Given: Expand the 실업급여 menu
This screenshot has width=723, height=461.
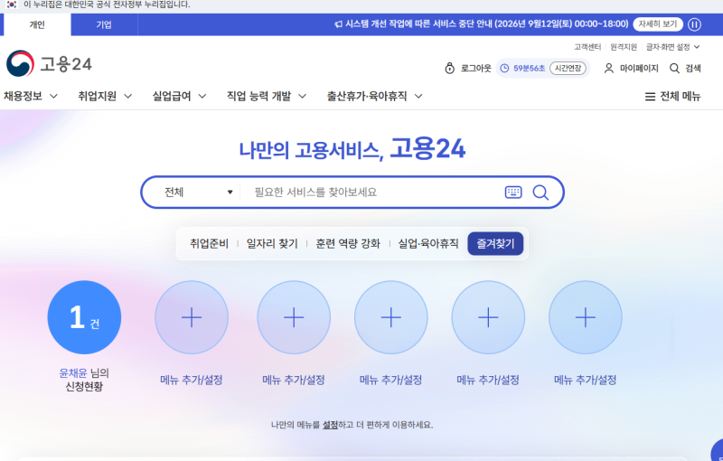Looking at the screenshot, I should coord(179,96).
